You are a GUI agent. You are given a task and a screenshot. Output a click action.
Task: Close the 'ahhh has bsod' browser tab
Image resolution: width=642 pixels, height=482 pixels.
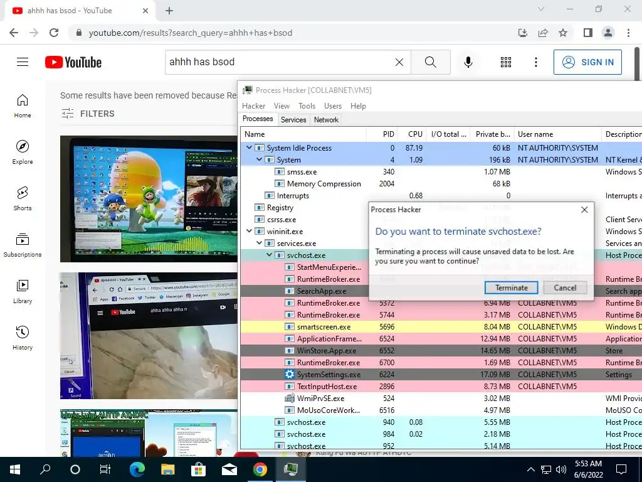tap(145, 11)
